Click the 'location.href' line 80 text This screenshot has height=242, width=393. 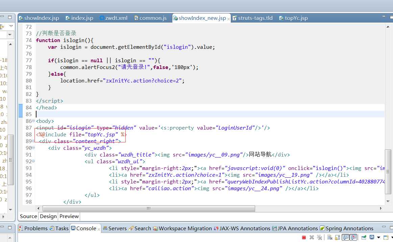[122, 81]
